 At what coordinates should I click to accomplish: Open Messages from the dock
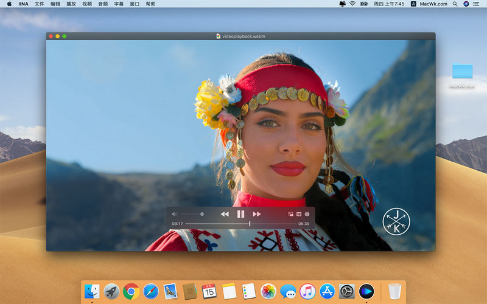[288, 291]
